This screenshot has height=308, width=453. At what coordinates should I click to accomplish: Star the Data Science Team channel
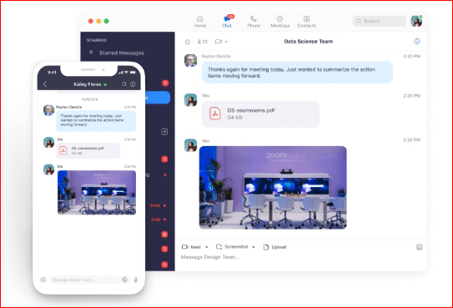(x=187, y=42)
